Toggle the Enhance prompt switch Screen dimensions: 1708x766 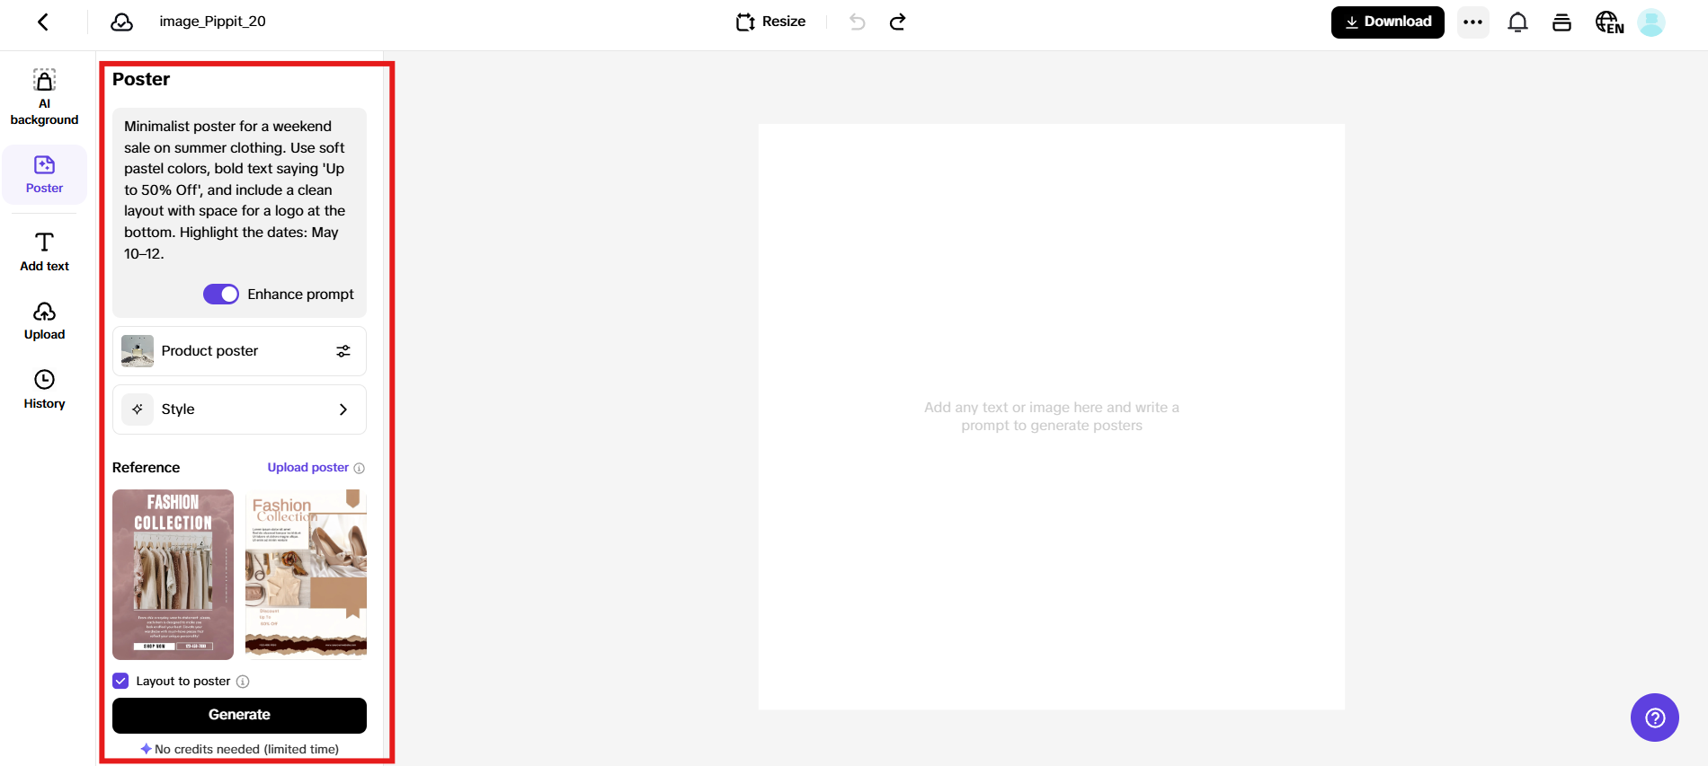(x=221, y=295)
